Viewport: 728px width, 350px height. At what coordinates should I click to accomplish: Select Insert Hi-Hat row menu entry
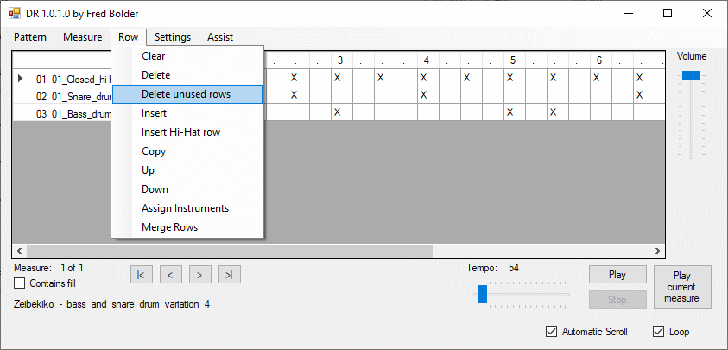(187, 132)
